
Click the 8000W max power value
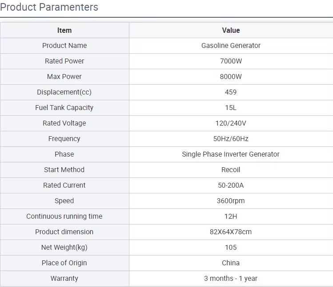(231, 77)
